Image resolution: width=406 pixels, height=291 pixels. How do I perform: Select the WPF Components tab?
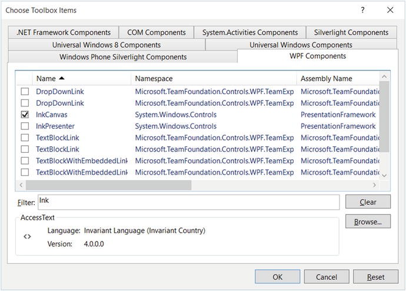pos(318,56)
